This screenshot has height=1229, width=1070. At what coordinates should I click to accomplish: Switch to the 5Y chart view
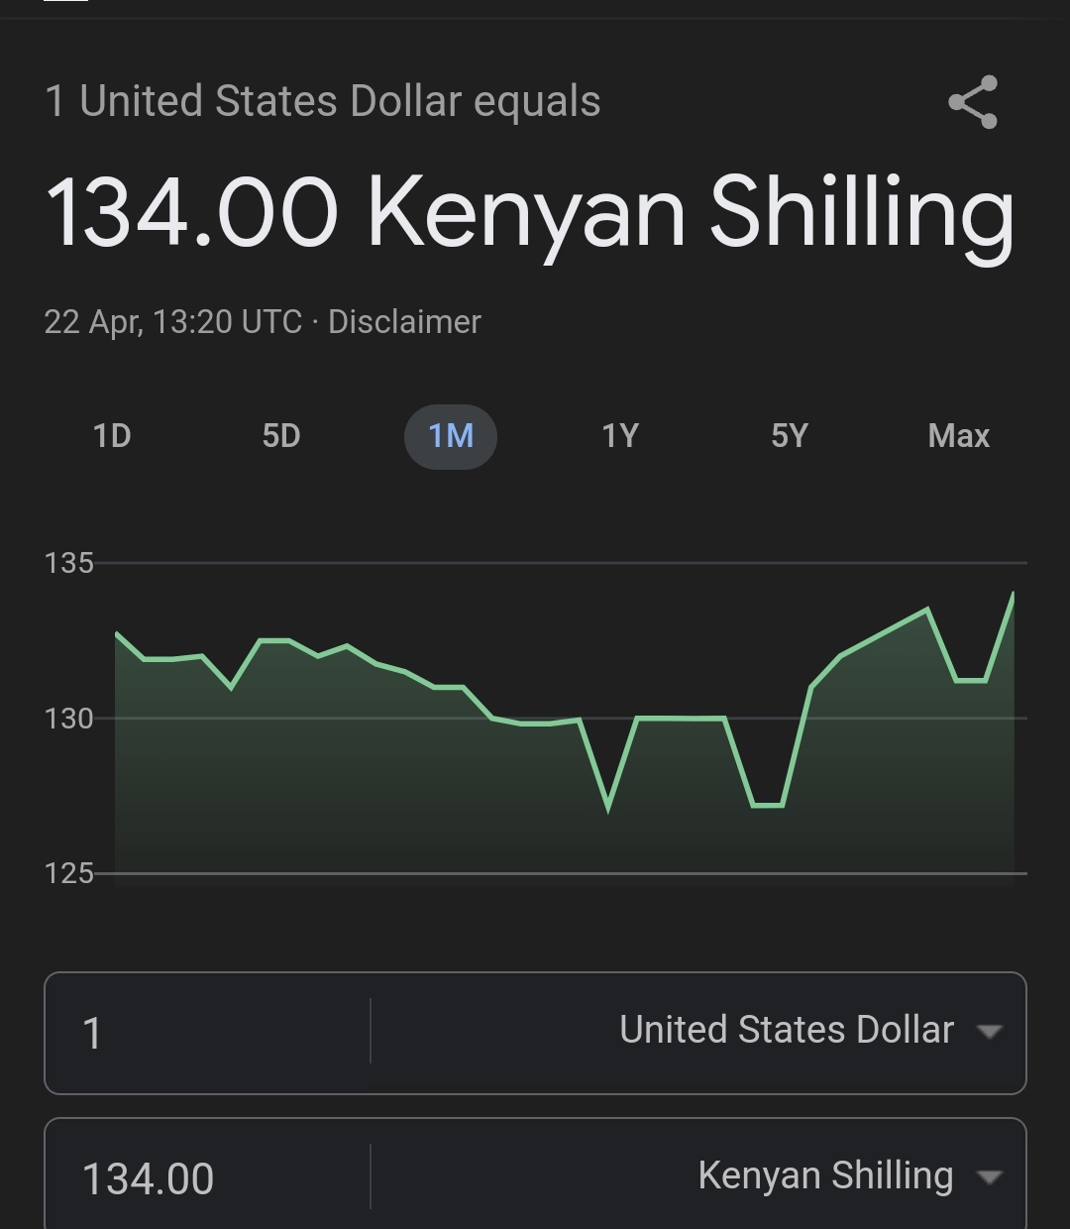tap(790, 436)
